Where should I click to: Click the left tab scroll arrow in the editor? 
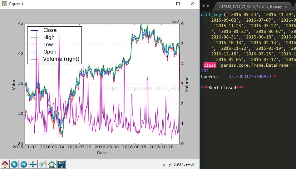coord(203,6)
